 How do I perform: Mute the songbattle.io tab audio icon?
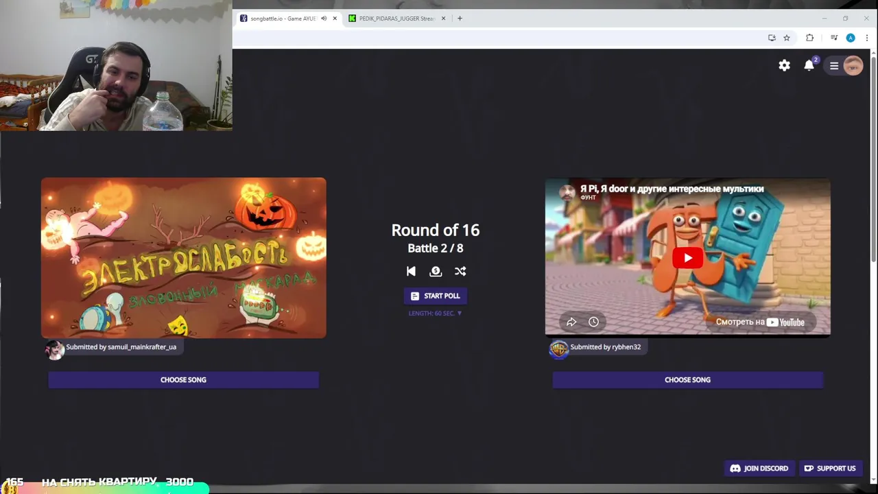(324, 19)
